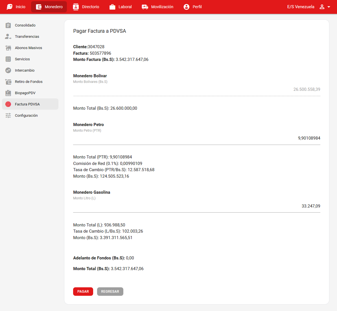Click the Monedero Gasolina heading
This screenshot has height=311, width=337.
click(91, 192)
